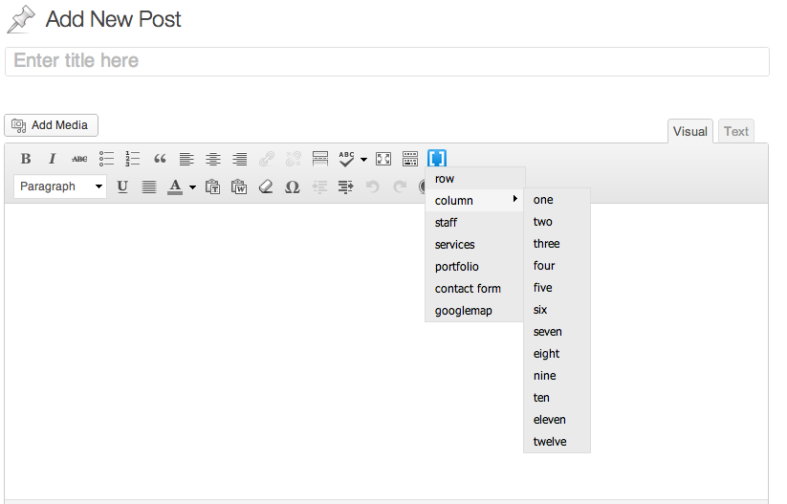The image size is (787, 504).
Task: Click the Add Media button
Action: (52, 125)
